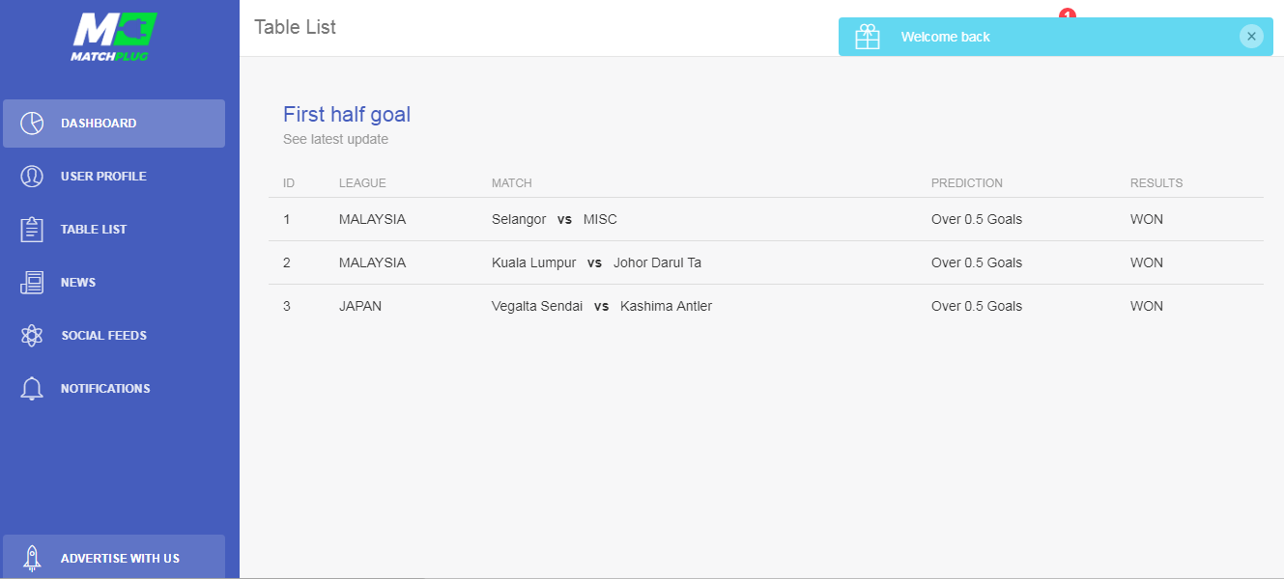The image size is (1284, 579).
Task: Open NOTIFICATIONS from sidebar
Action: pyautogui.click(x=114, y=389)
